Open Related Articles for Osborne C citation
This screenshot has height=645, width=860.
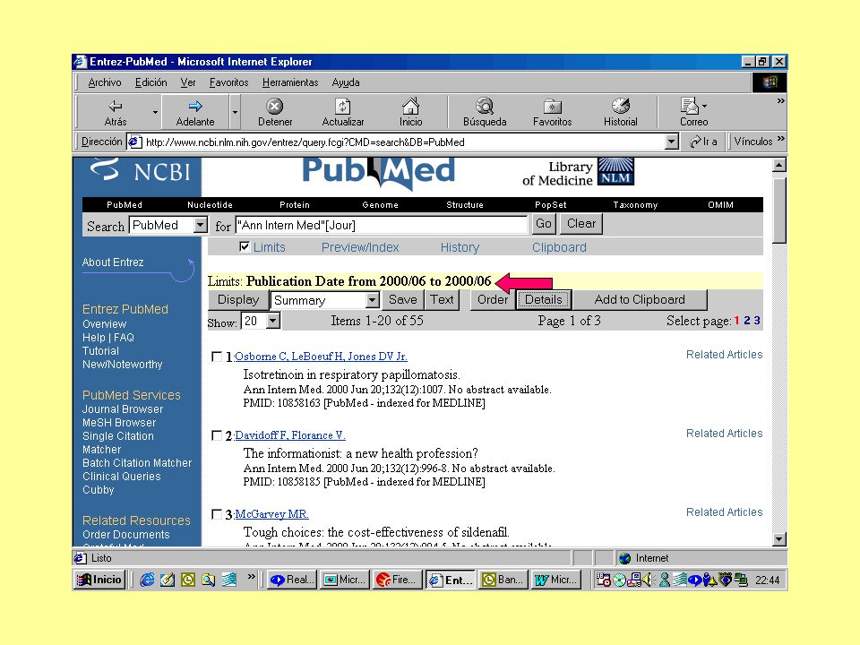(724, 355)
